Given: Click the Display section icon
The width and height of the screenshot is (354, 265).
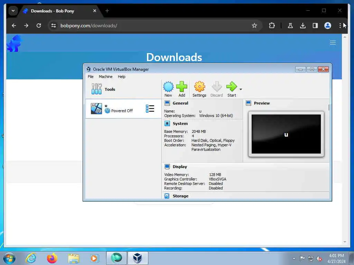Looking at the screenshot, I should tap(167, 167).
